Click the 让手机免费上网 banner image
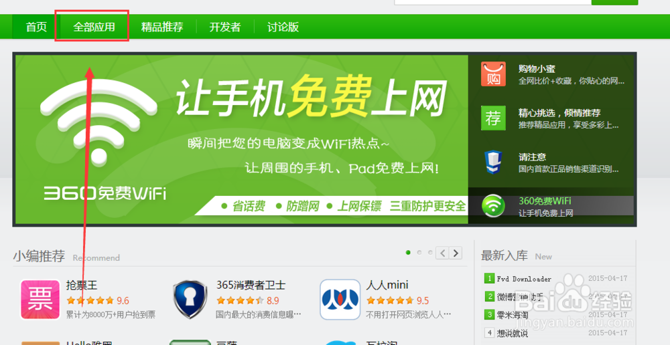The width and height of the screenshot is (670, 345). pos(242,139)
